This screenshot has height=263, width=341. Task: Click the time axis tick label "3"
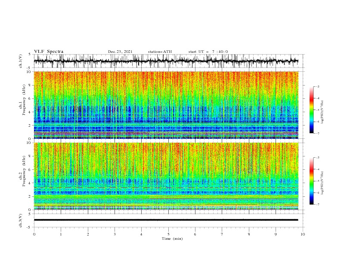pyautogui.click(x=115, y=234)
